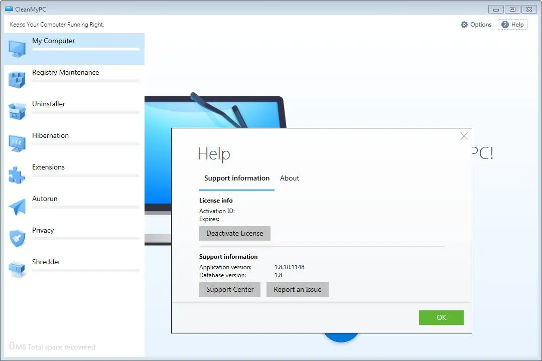542x361 pixels.
Task: Click the Registry Maintenance progress bar
Action: [86, 81]
